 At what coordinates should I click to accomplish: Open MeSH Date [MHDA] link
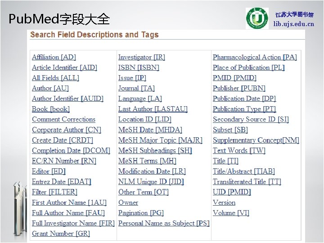click(x=150, y=130)
